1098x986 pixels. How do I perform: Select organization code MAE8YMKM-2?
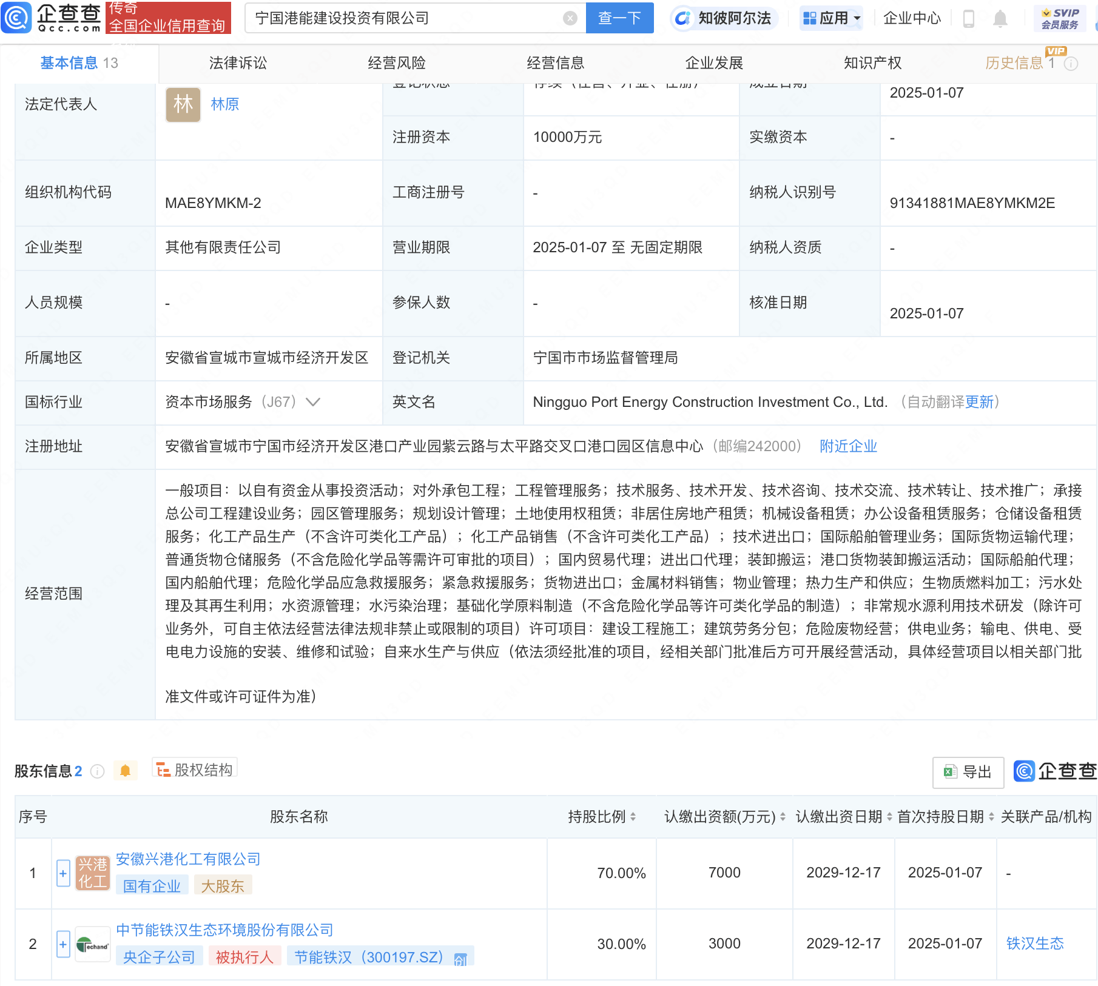[x=213, y=203]
